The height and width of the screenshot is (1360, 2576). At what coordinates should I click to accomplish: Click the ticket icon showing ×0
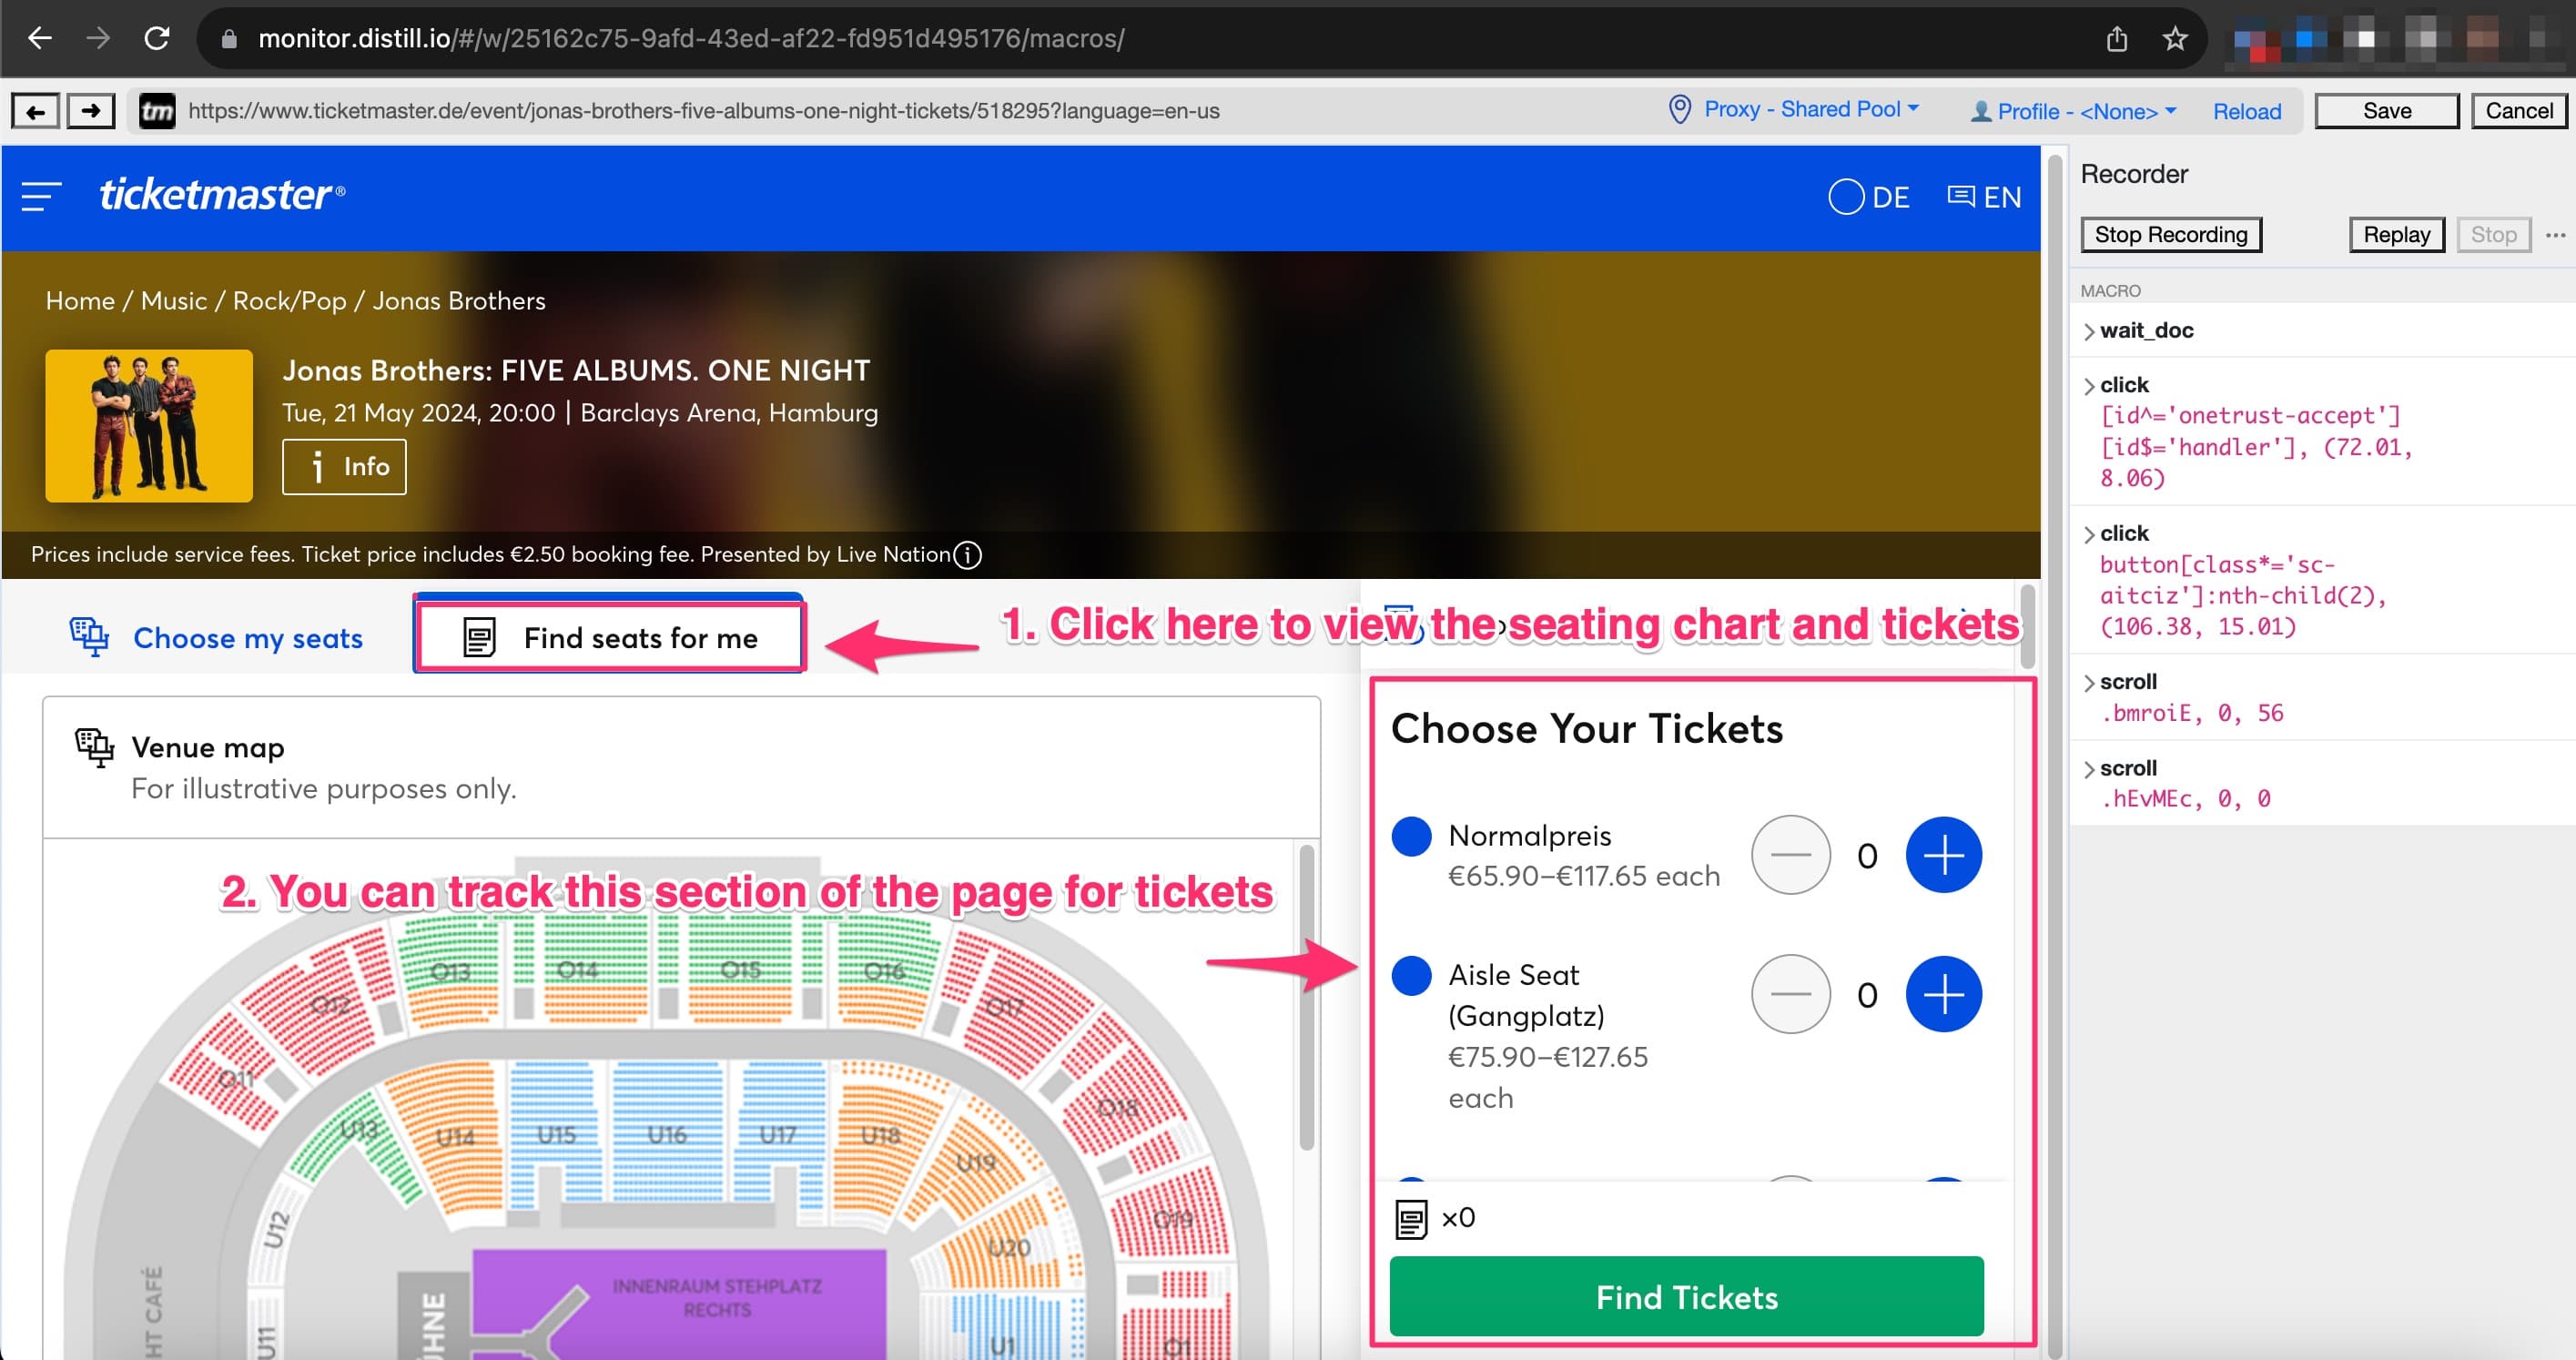point(1410,1217)
